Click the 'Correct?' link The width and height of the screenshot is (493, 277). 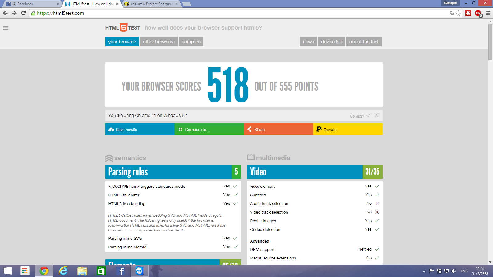(357, 116)
